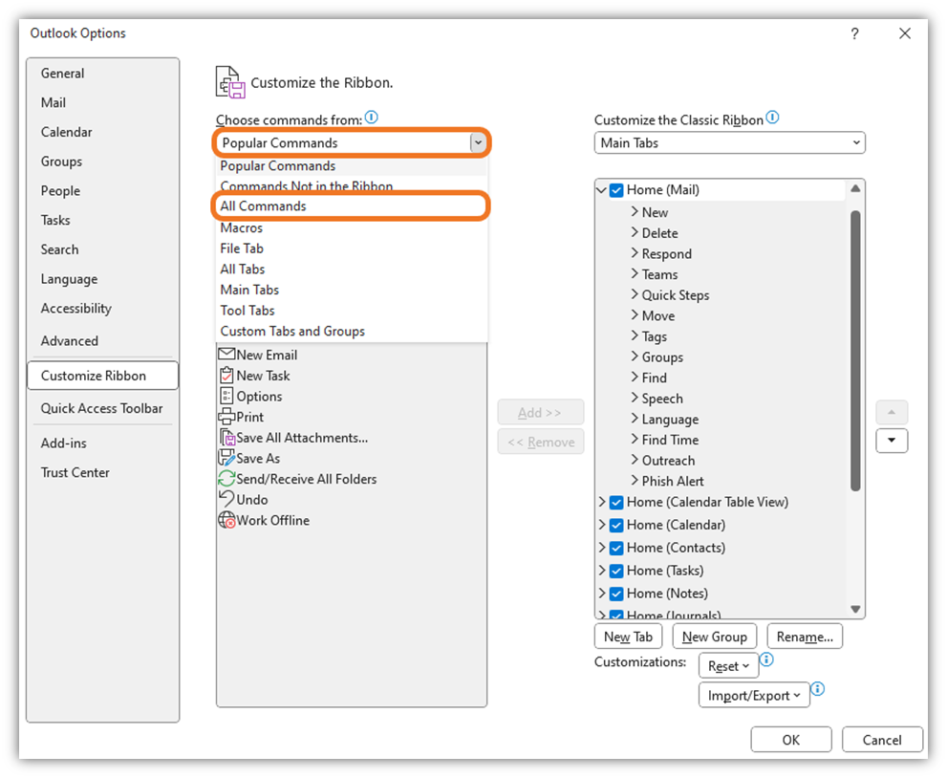
Task: Click the help question mark icon
Action: coord(854,33)
